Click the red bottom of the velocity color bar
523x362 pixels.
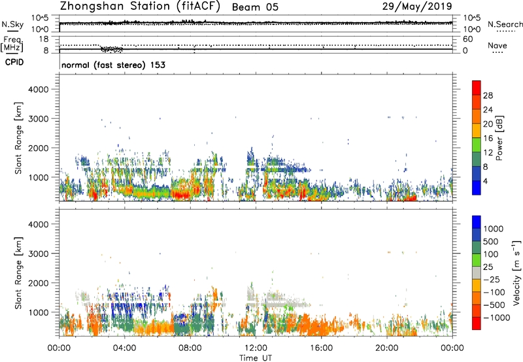pos(477,323)
